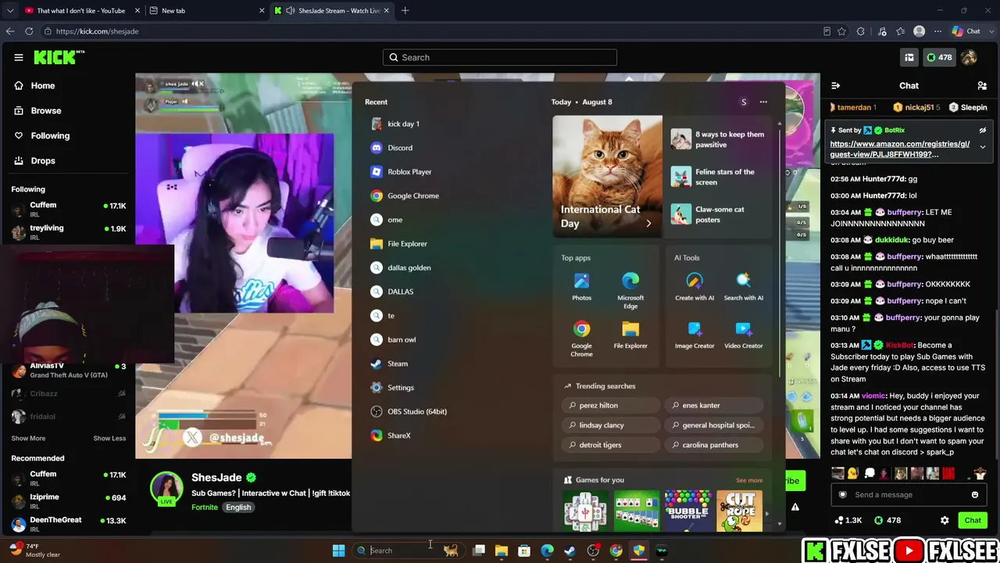Open the browser profile avatar
1000x563 pixels.
pos(920,31)
